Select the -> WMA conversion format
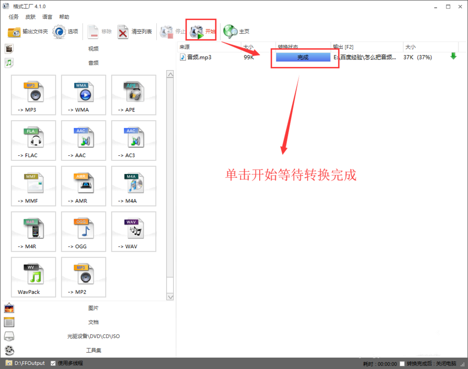468x369 pixels. 83,95
